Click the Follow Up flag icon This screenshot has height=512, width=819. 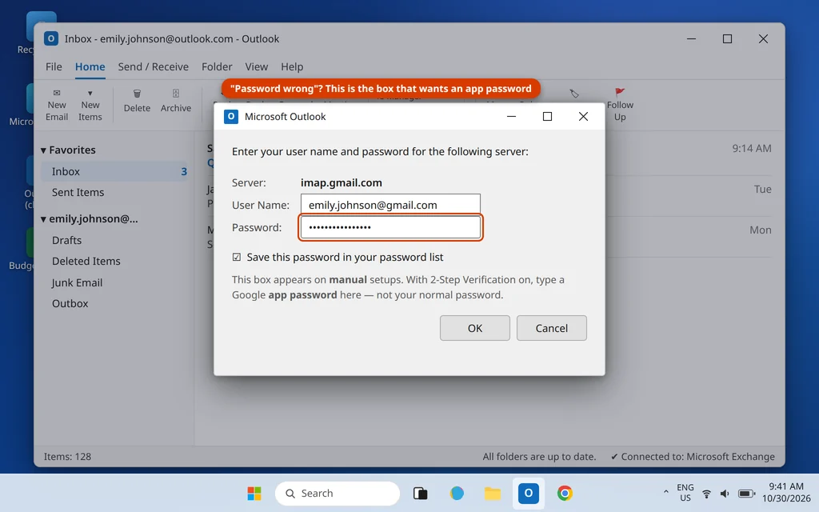point(620,93)
